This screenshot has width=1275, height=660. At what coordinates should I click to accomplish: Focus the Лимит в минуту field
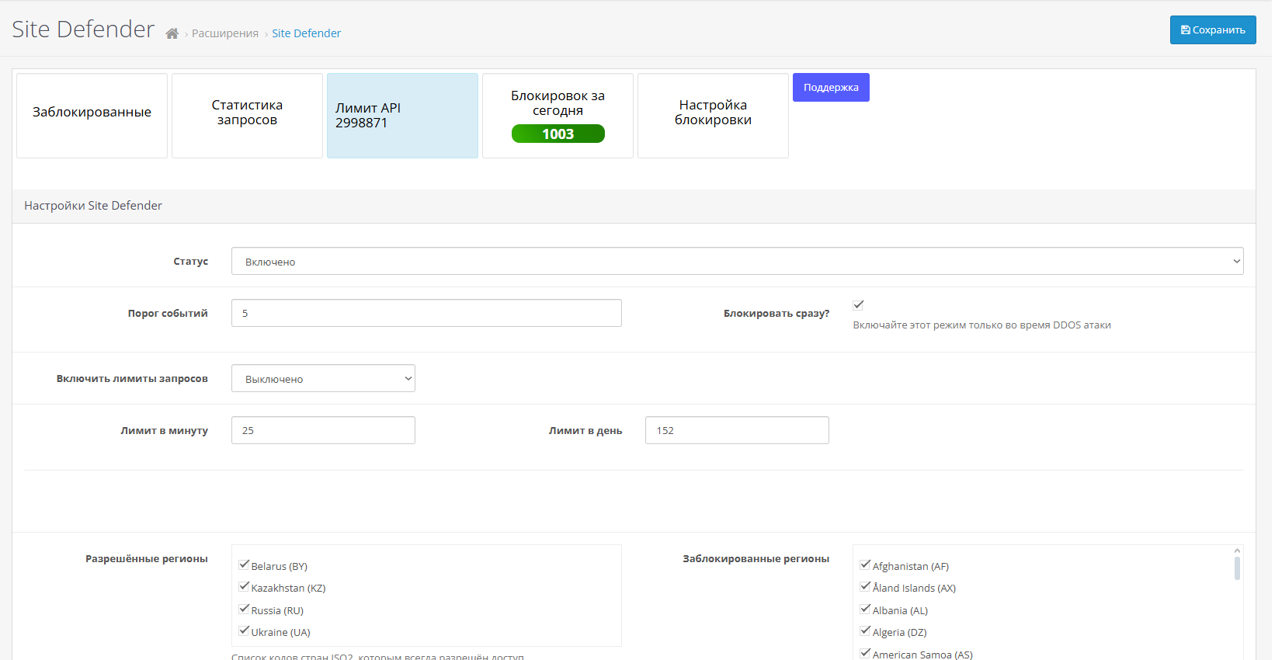pyautogui.click(x=323, y=431)
